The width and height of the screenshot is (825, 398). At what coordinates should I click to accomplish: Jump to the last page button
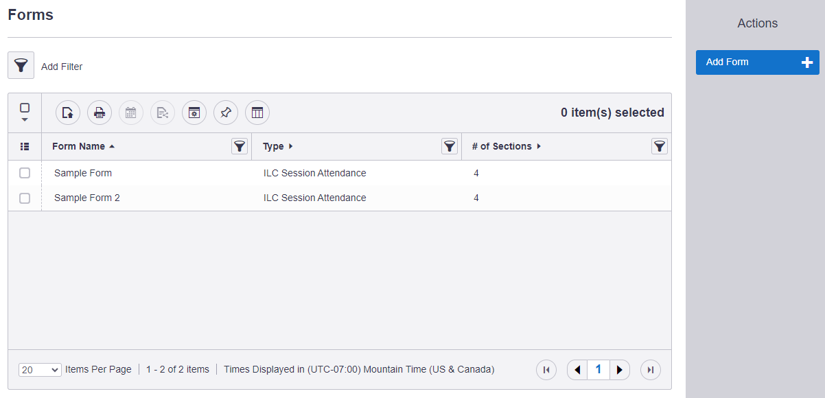point(651,370)
